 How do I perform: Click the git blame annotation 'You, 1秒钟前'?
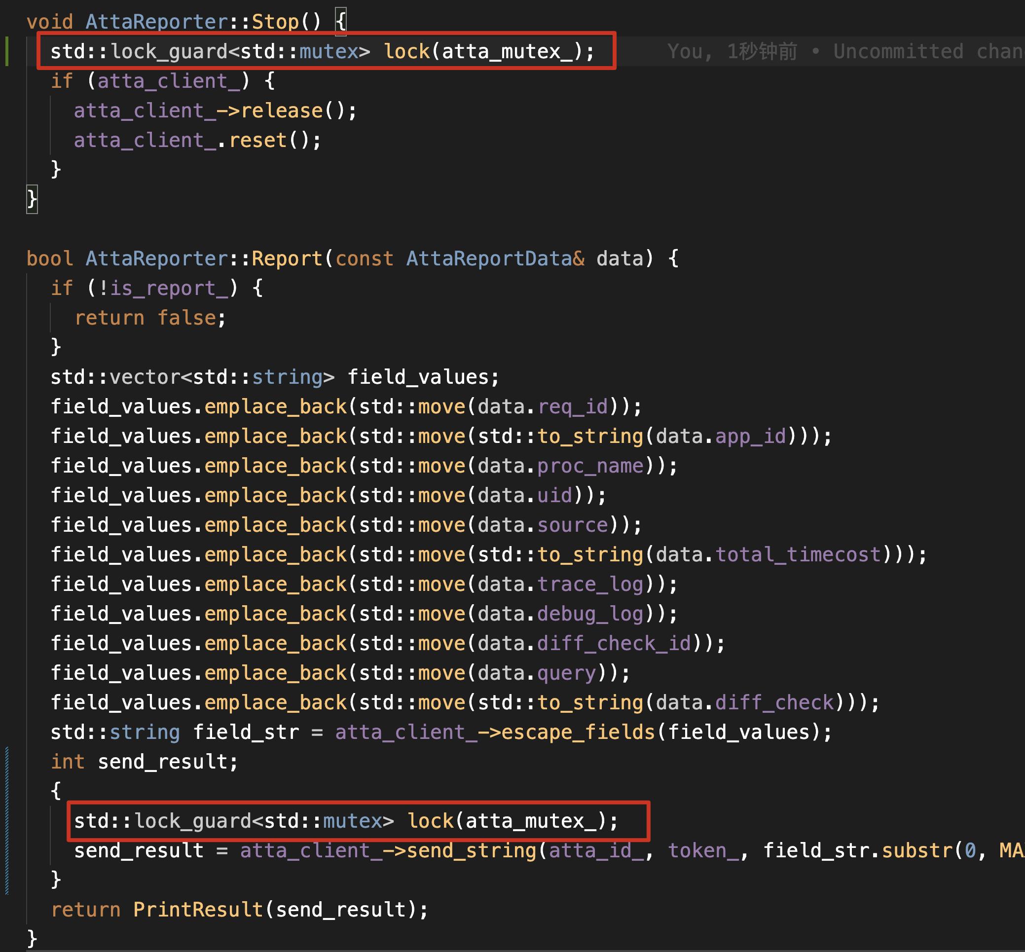click(x=732, y=51)
